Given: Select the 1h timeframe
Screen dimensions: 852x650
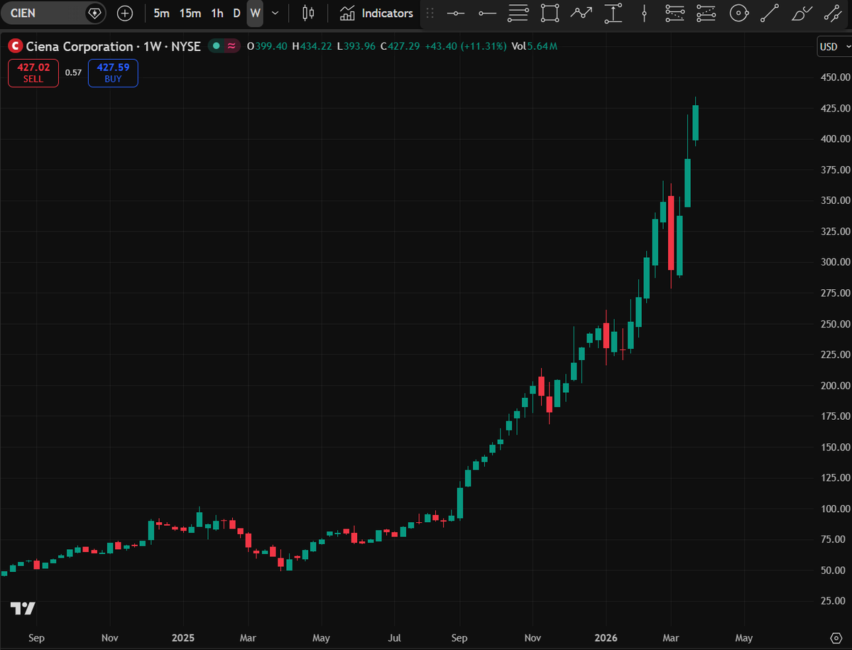Looking at the screenshot, I should tap(217, 13).
